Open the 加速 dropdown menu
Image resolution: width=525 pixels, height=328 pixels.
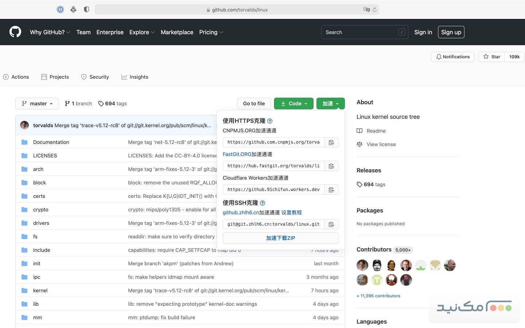(330, 104)
